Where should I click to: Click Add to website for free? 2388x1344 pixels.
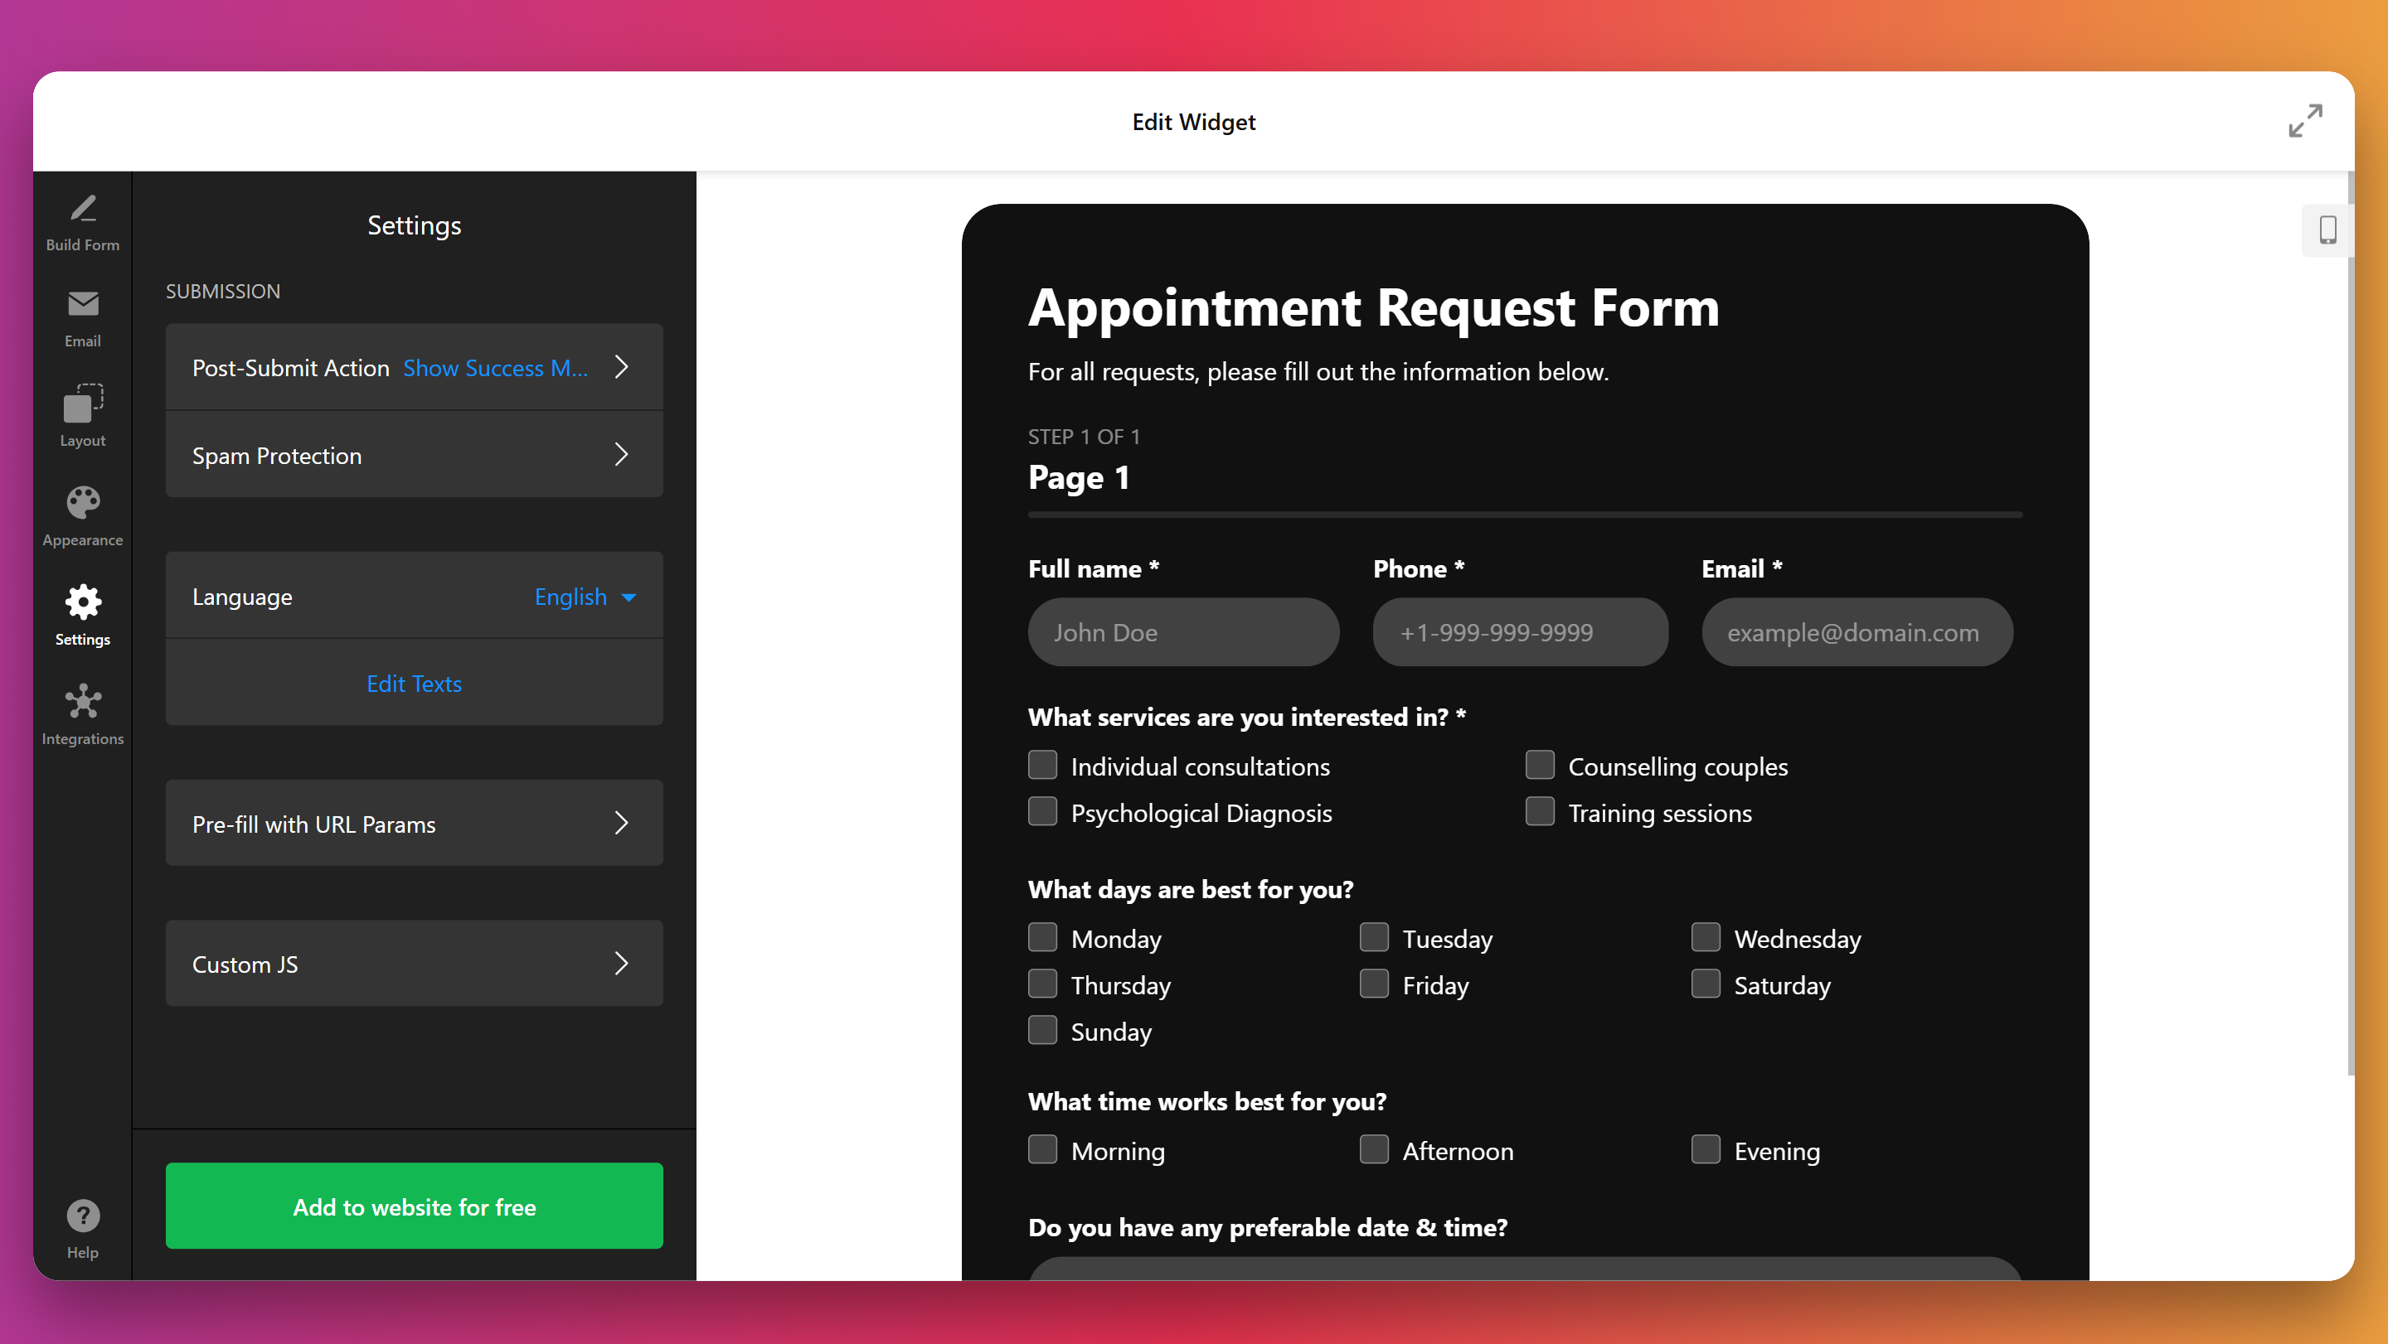tap(414, 1206)
